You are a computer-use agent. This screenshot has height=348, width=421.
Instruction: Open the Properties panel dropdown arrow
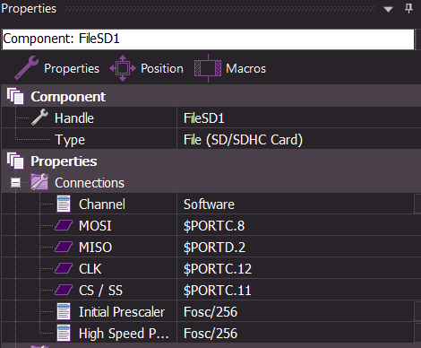pos(388,9)
